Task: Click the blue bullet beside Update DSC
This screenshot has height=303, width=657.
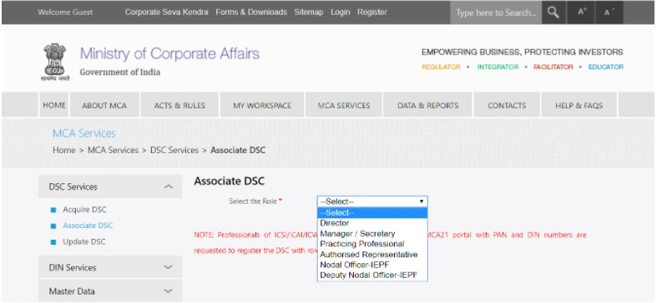Action: (x=53, y=242)
